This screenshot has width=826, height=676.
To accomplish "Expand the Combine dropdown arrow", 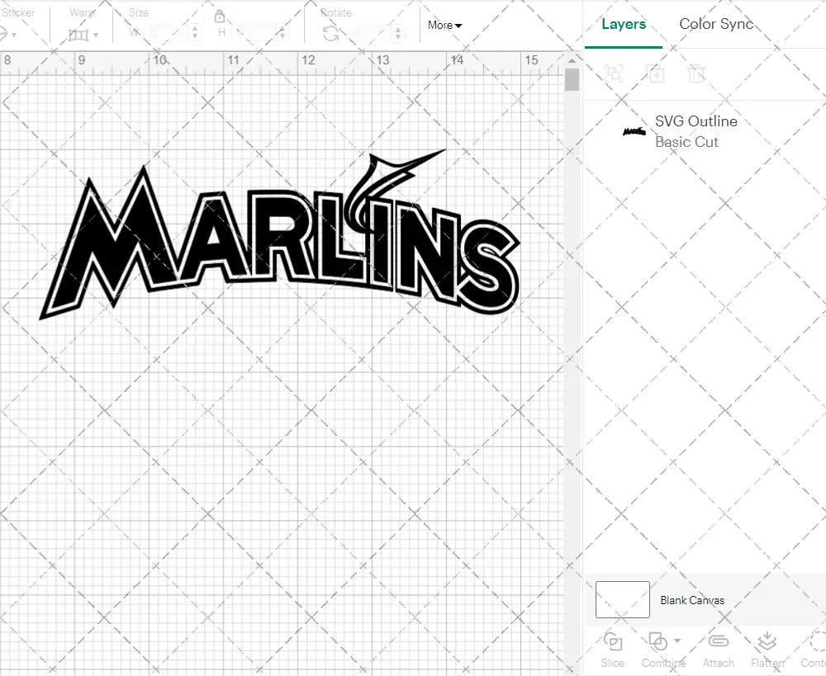I will [x=678, y=641].
